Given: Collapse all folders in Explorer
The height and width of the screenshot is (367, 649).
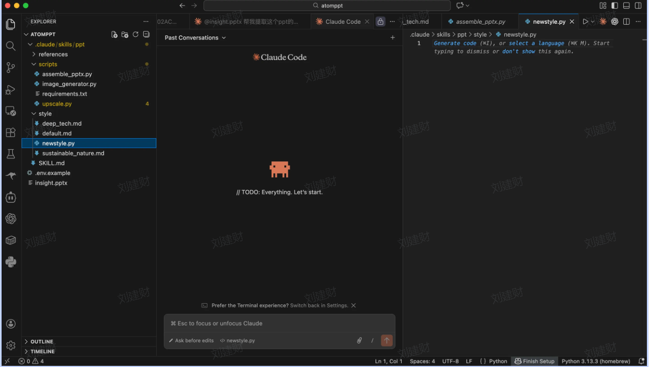Looking at the screenshot, I should 146,34.
